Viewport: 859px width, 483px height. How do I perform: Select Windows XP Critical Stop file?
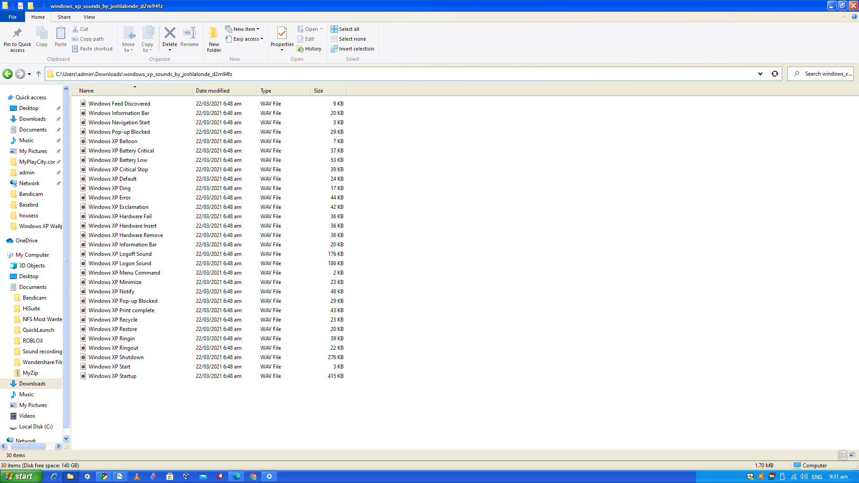tap(118, 169)
